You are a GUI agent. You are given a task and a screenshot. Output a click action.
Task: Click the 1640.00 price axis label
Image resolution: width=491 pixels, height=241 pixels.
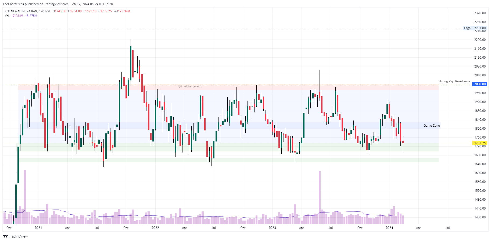pyautogui.click(x=480, y=164)
